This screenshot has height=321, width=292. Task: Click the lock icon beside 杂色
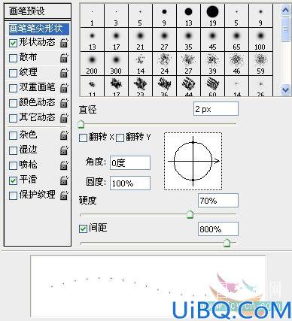pyautogui.click(x=64, y=135)
